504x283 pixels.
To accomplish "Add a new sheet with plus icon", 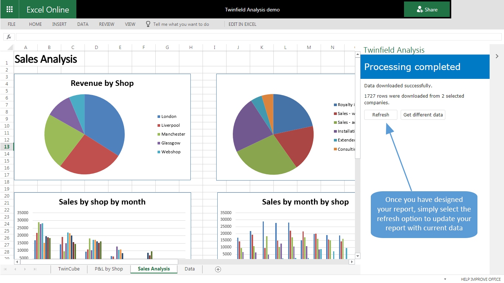I will pos(218,269).
